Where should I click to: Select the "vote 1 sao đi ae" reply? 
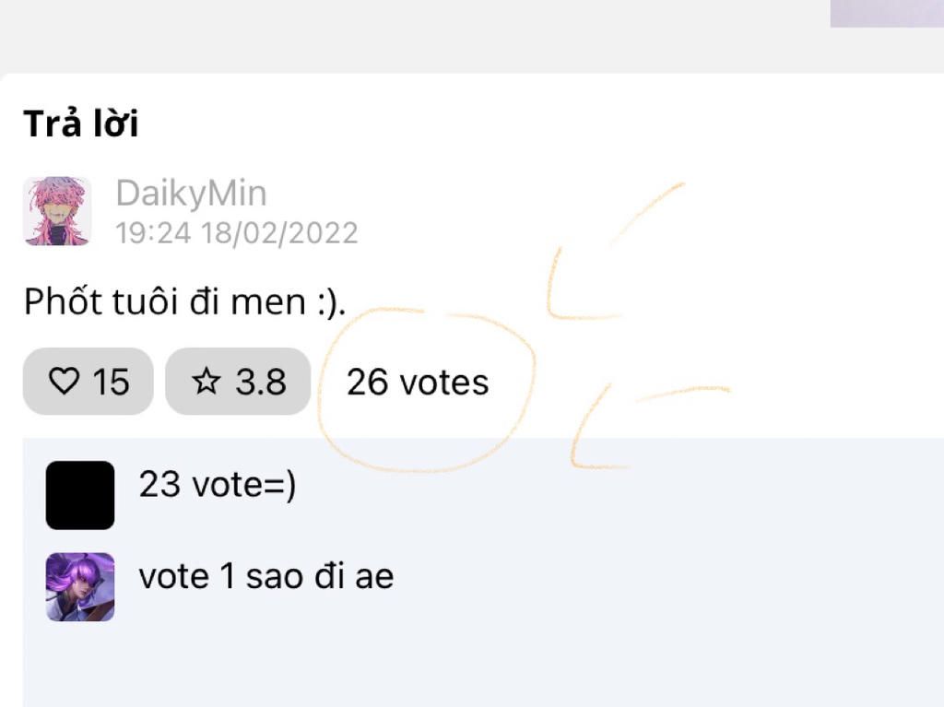(265, 577)
